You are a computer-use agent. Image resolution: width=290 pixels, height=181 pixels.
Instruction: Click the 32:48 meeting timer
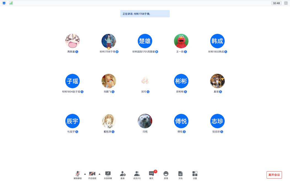pyautogui.click(x=276, y=3)
